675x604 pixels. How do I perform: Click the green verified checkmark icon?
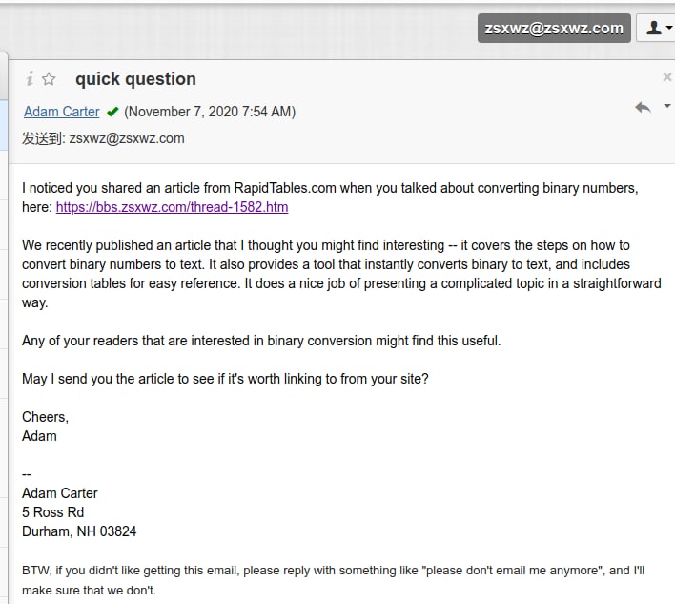112,112
